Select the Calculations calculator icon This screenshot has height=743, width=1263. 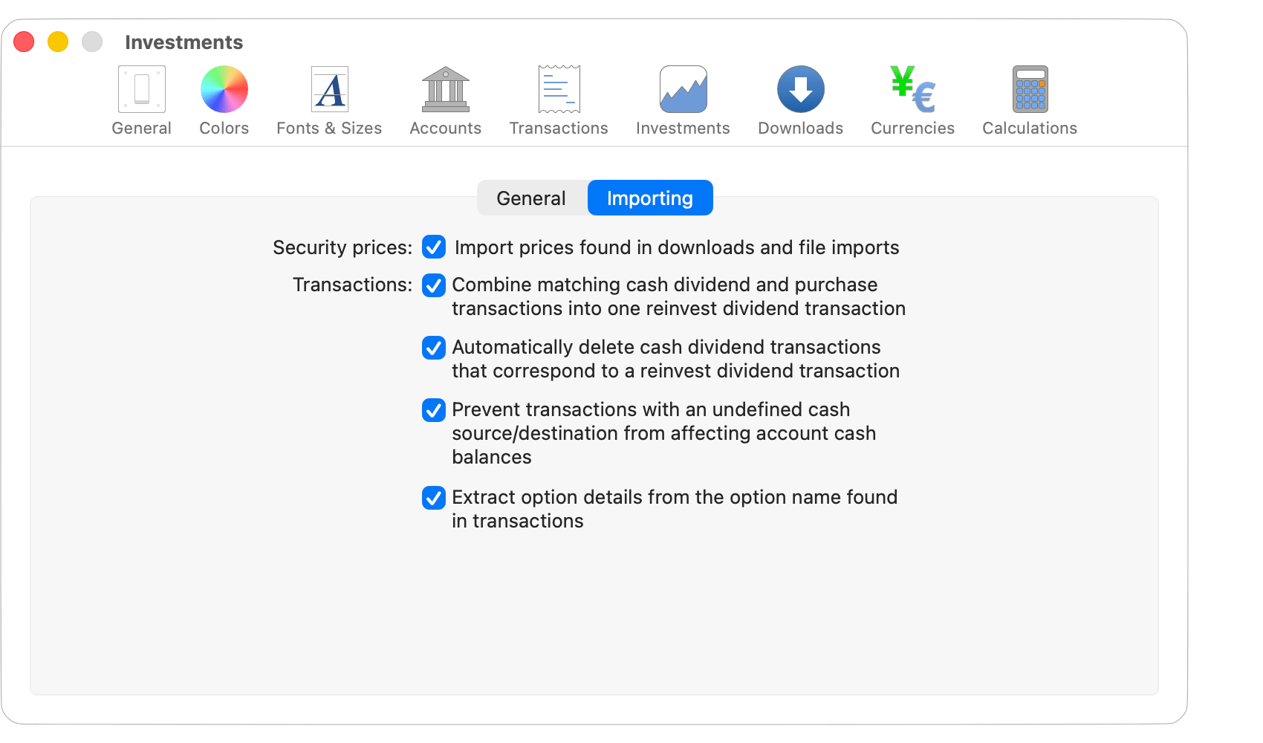click(1029, 89)
